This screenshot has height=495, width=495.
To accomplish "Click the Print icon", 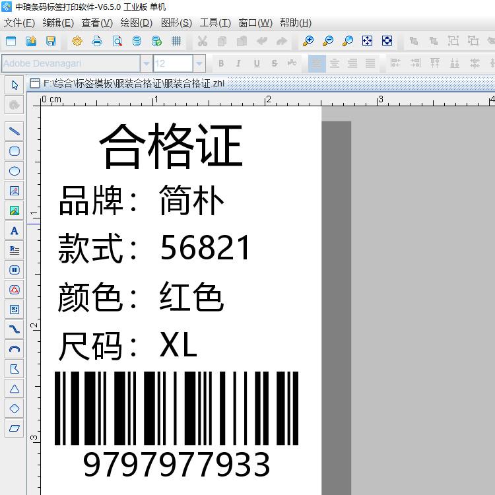I will coord(97,41).
